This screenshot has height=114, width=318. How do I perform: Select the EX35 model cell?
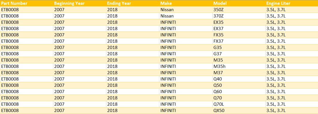pos(239,22)
